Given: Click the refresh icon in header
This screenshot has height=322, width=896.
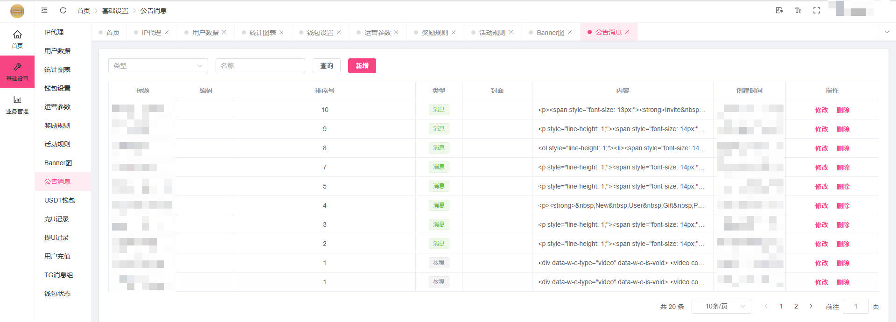Looking at the screenshot, I should tap(63, 10).
